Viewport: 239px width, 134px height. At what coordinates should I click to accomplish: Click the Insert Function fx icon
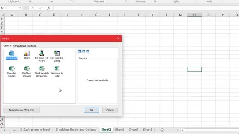point(48,8)
